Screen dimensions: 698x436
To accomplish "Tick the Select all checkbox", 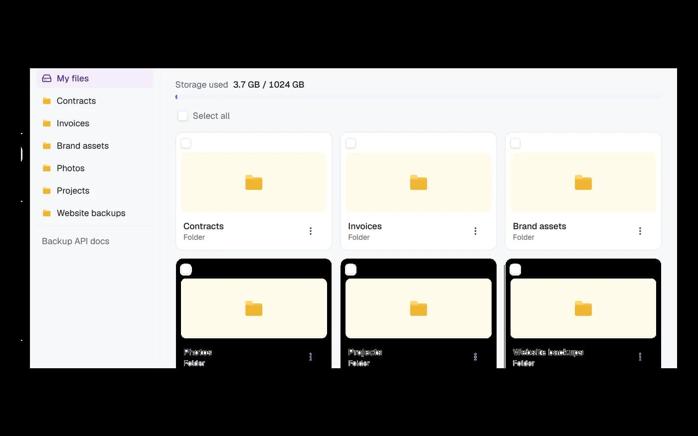I will click(183, 116).
